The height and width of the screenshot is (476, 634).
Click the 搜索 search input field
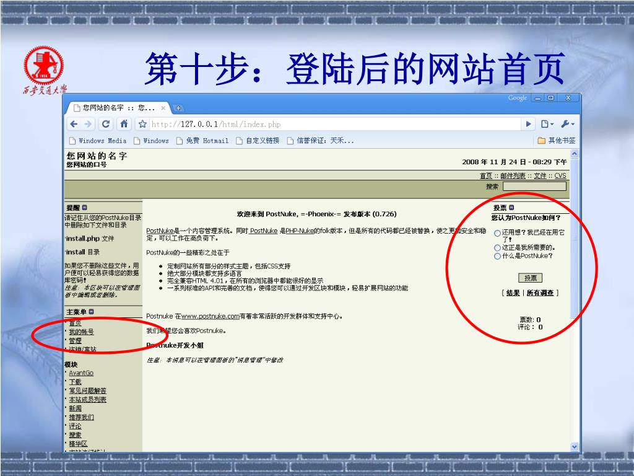tap(534, 186)
